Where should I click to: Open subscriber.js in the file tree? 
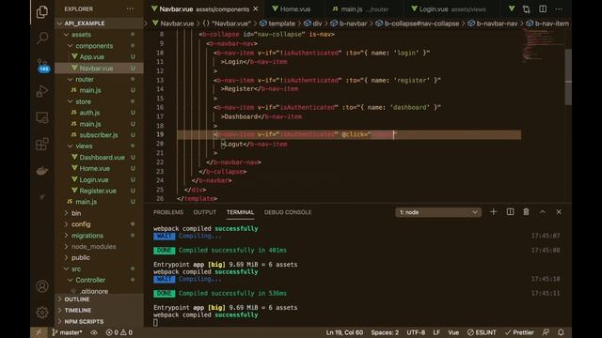(x=99, y=135)
